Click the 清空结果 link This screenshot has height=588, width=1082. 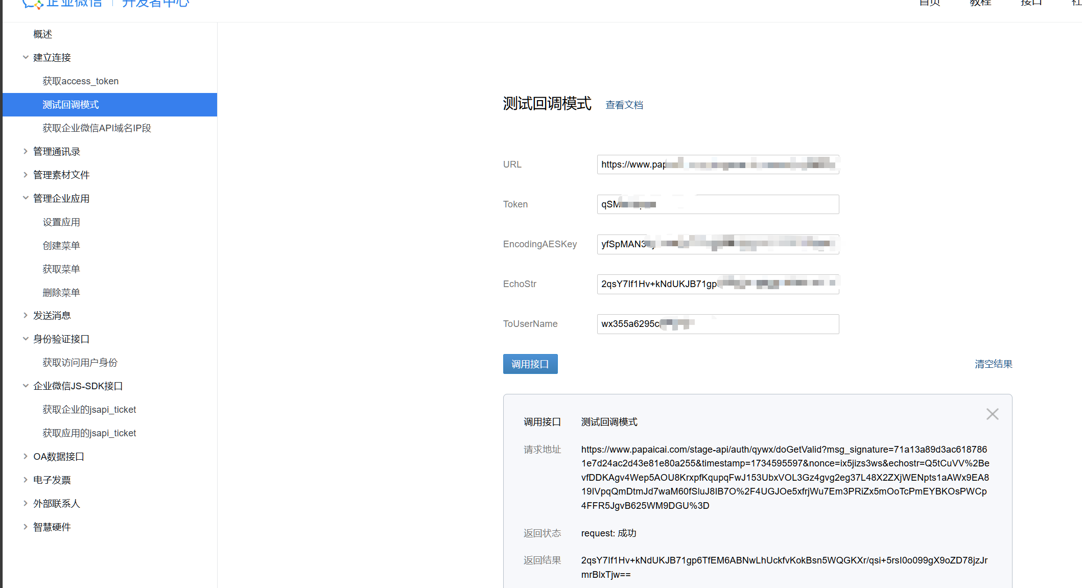[x=993, y=364]
